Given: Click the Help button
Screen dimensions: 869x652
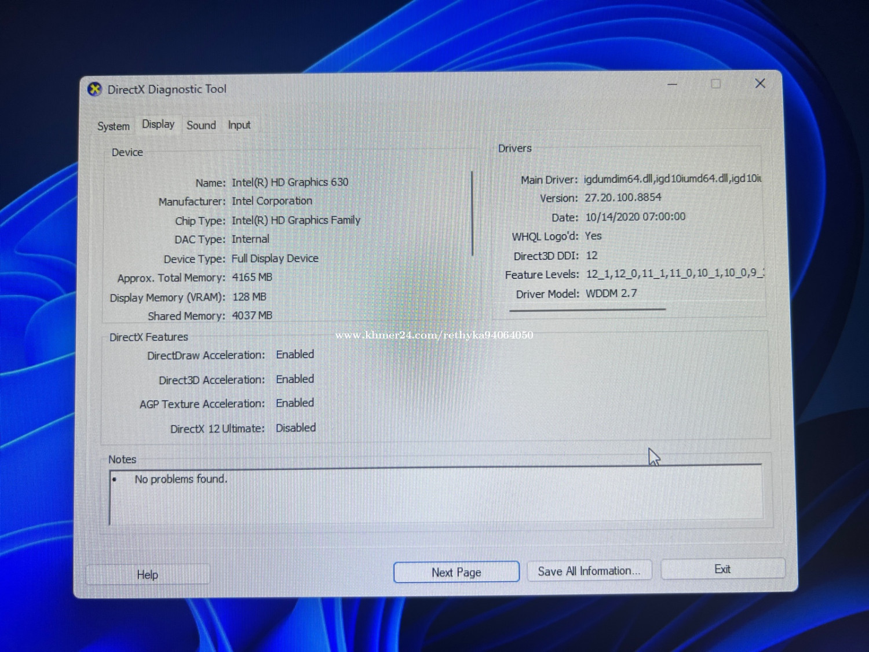Looking at the screenshot, I should click(x=148, y=574).
